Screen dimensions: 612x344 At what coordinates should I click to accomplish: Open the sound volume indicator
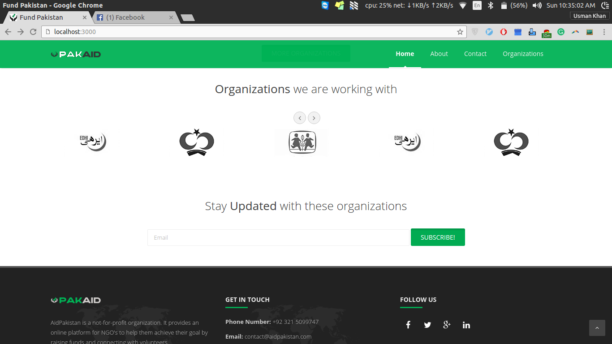537,5
